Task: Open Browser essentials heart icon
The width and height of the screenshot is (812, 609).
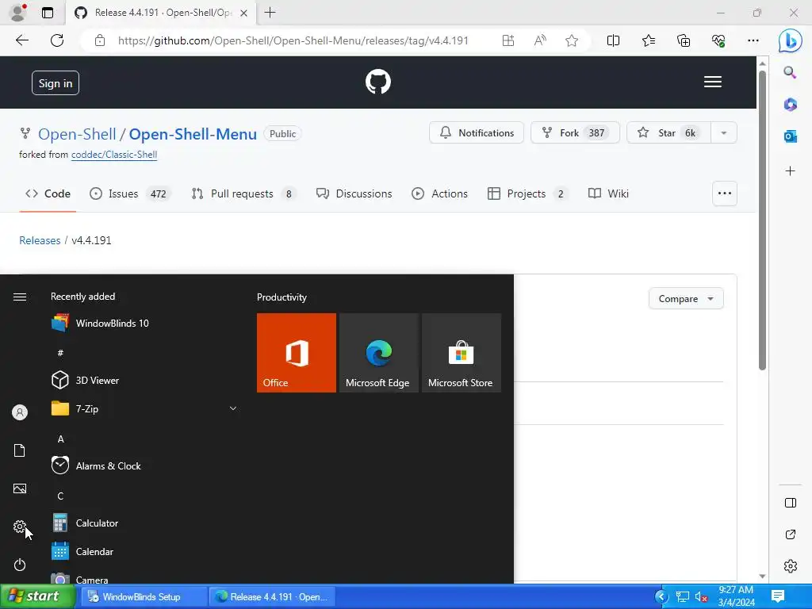Action: pyautogui.click(x=718, y=40)
